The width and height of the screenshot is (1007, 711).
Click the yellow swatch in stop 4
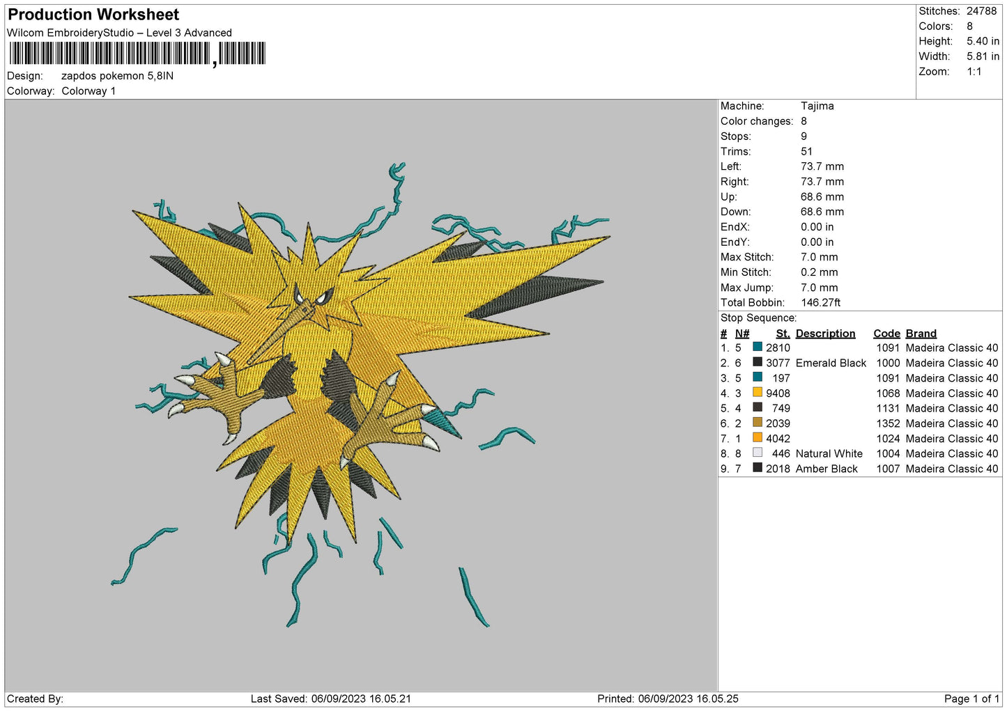[758, 392]
